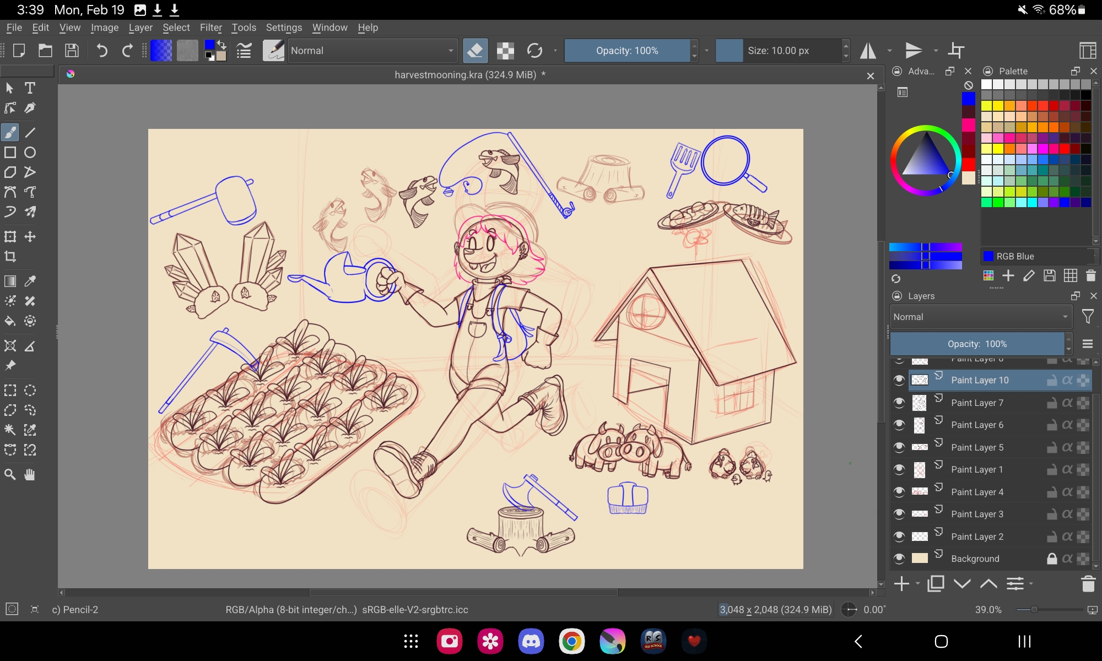Pick the Fill bucket tool
This screenshot has width=1102, height=661.
[10, 321]
